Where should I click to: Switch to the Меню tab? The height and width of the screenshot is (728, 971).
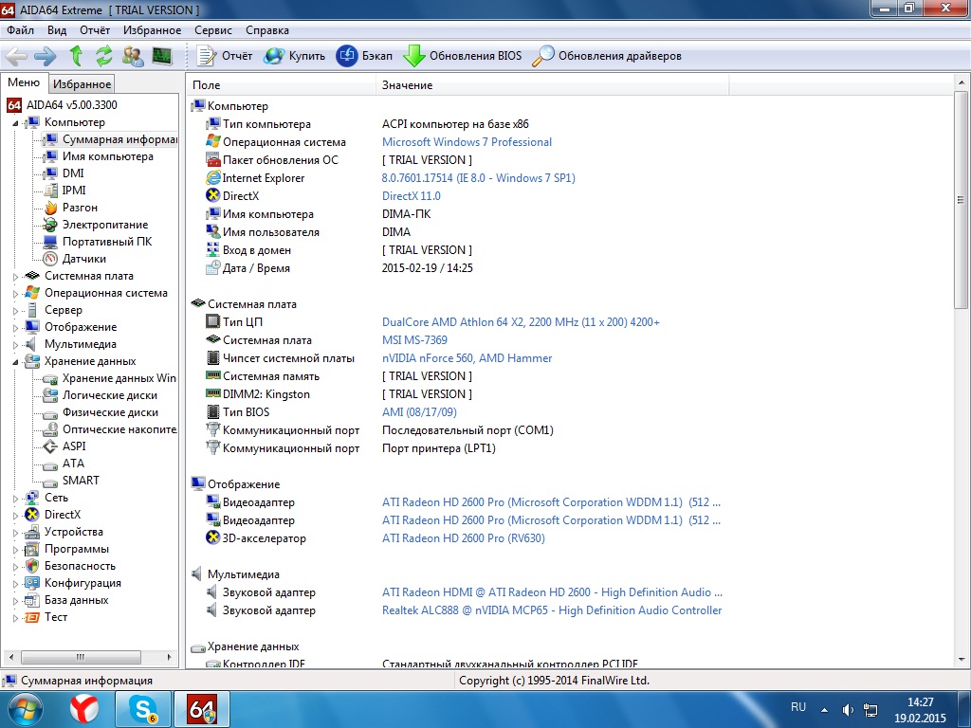point(24,82)
